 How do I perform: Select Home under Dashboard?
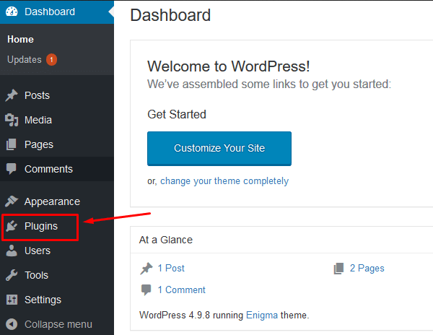[20, 39]
